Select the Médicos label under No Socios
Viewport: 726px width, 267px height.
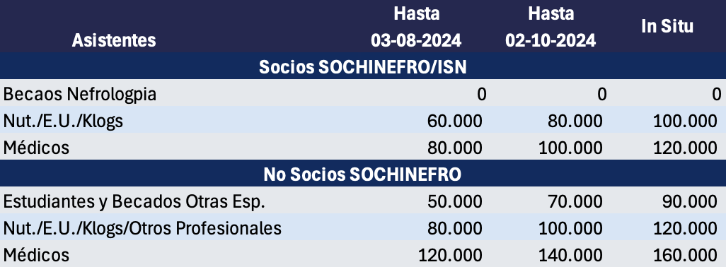(x=36, y=255)
